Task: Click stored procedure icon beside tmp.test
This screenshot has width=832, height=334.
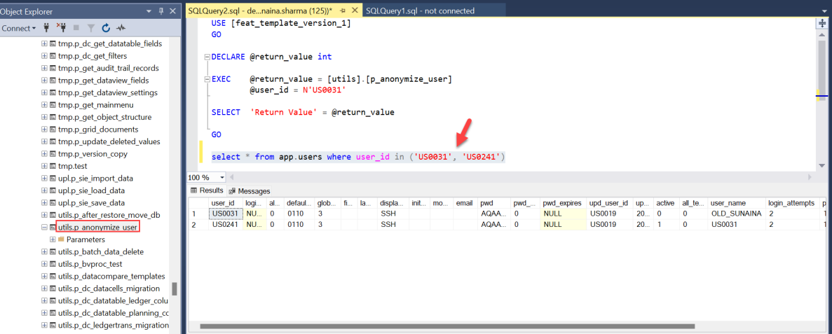Action: (x=53, y=166)
